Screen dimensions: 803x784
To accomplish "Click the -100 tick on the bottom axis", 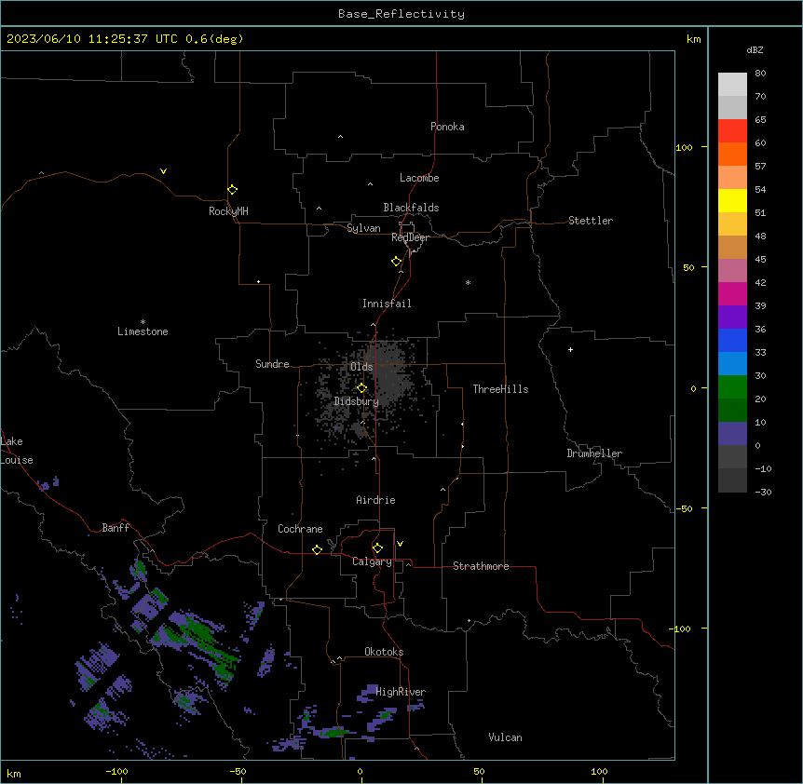I will [x=117, y=772].
